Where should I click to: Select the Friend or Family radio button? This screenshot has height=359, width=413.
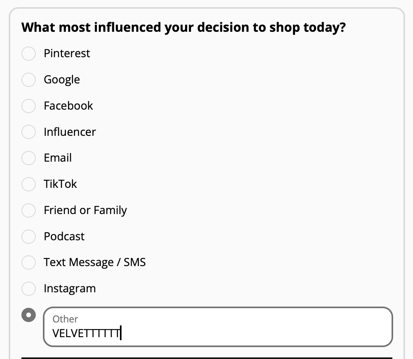[29, 210]
